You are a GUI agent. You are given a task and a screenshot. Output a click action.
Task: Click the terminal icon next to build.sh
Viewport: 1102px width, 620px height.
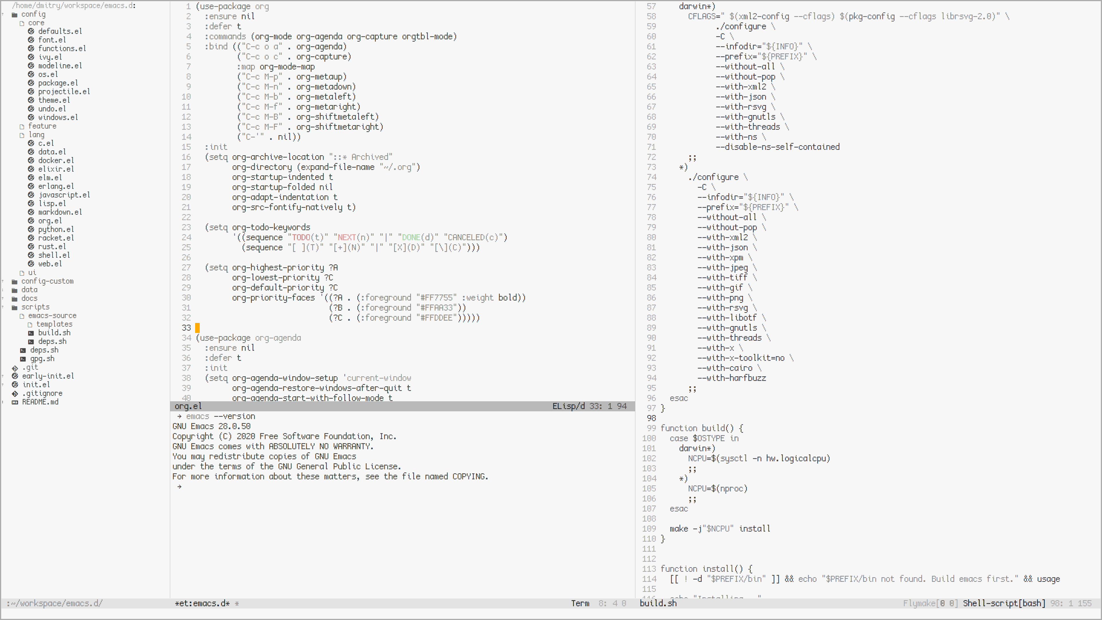pos(31,333)
